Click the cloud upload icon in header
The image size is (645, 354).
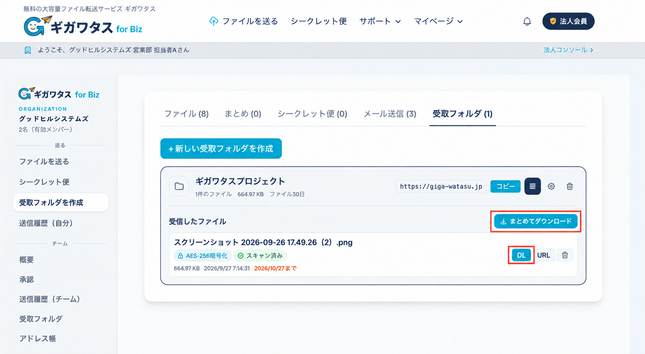(214, 21)
